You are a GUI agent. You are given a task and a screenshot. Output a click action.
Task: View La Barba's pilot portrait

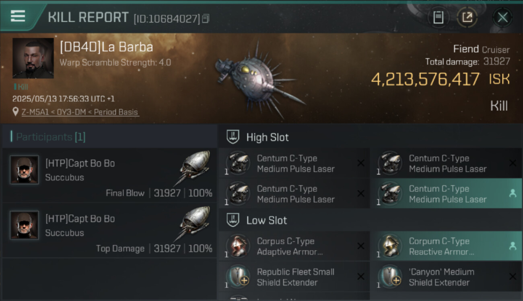point(33,58)
